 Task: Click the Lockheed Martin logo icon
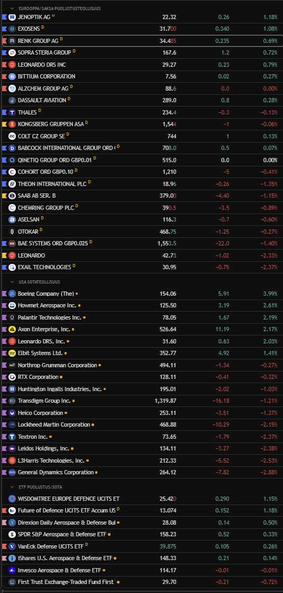click(x=12, y=424)
